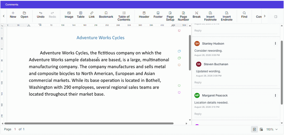Open the 110% zoom dropdown
This screenshot has height=135, width=284.
pyautogui.click(x=272, y=129)
